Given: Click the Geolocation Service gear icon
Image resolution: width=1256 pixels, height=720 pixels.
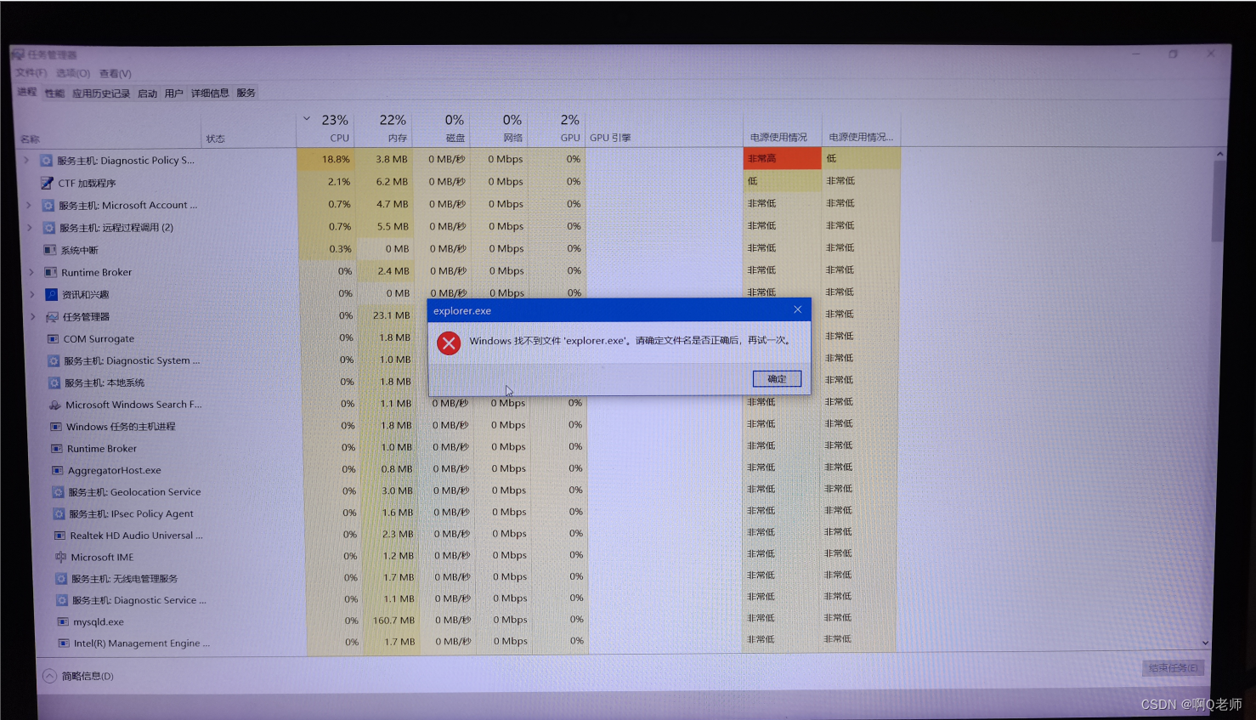Looking at the screenshot, I should pos(59,492).
